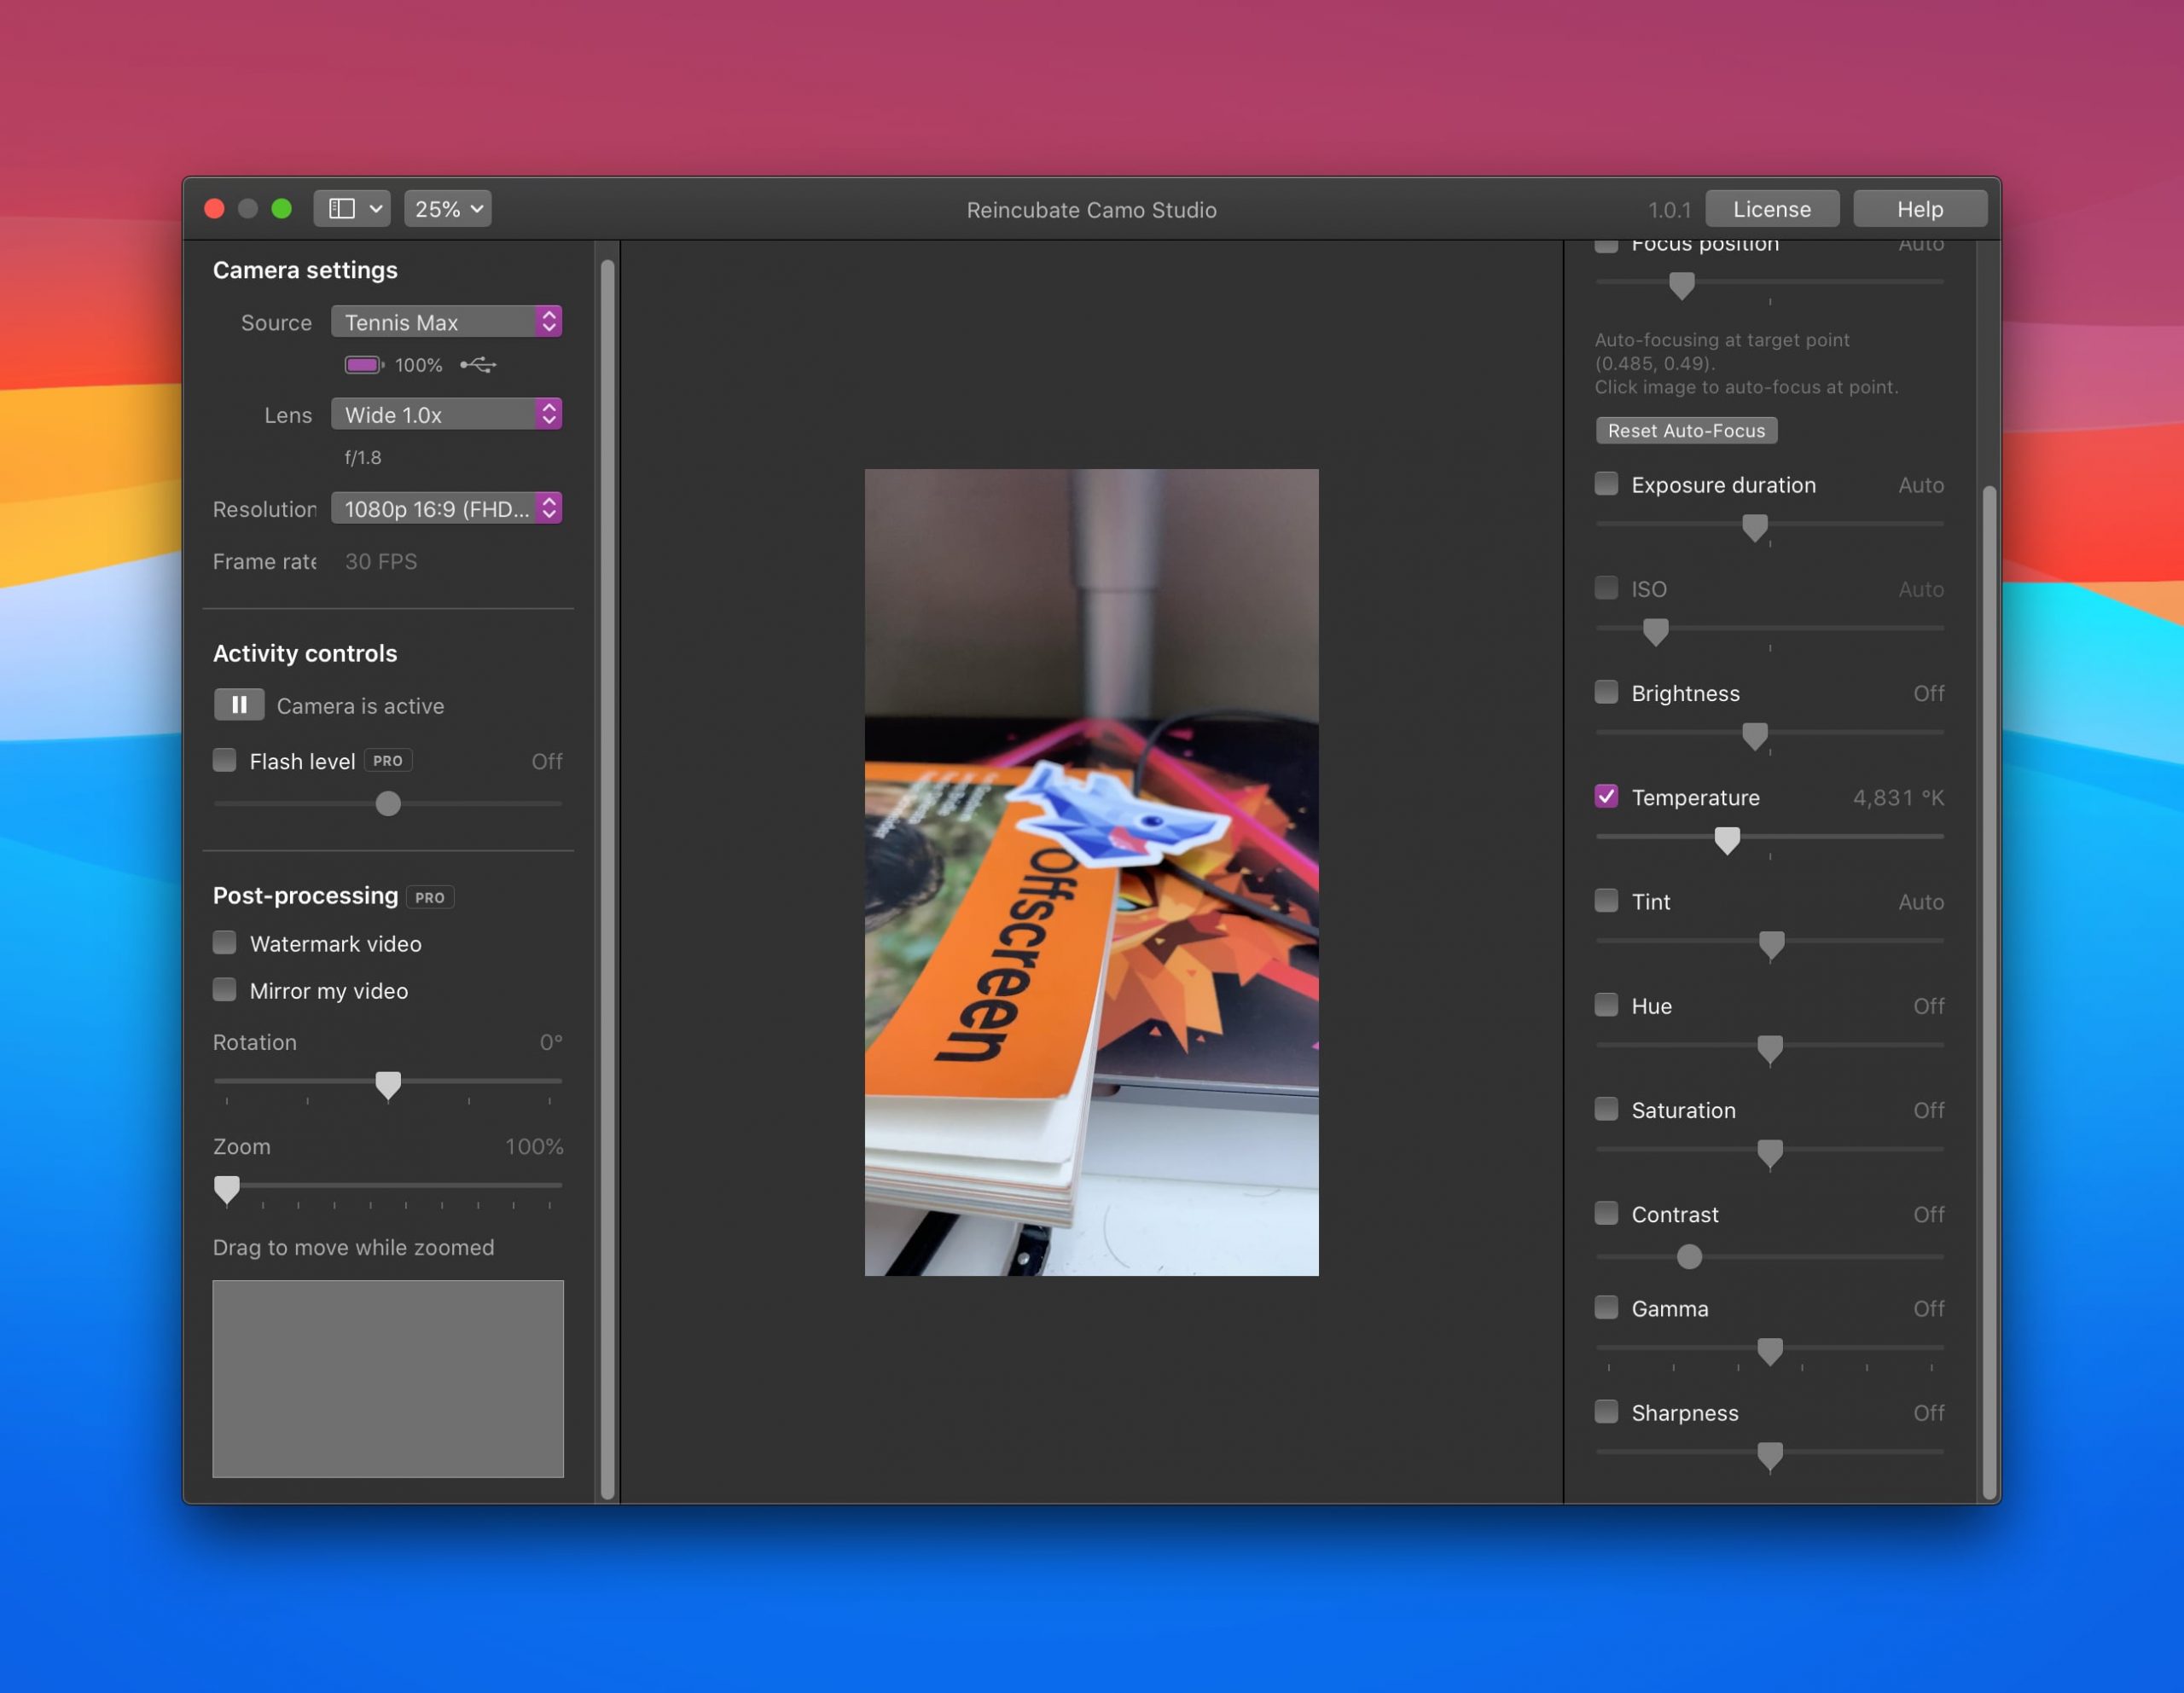Viewport: 2184px width, 1693px height.
Task: Click the 30 FPS frame rate value
Action: tap(381, 561)
